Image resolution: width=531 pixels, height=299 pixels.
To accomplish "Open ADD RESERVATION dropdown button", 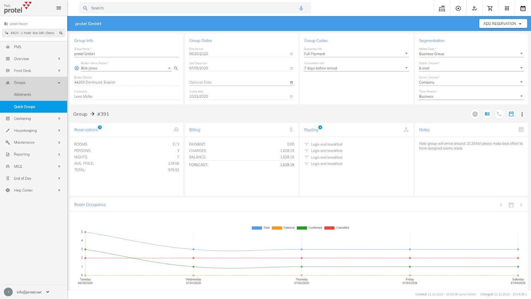I will [503, 24].
